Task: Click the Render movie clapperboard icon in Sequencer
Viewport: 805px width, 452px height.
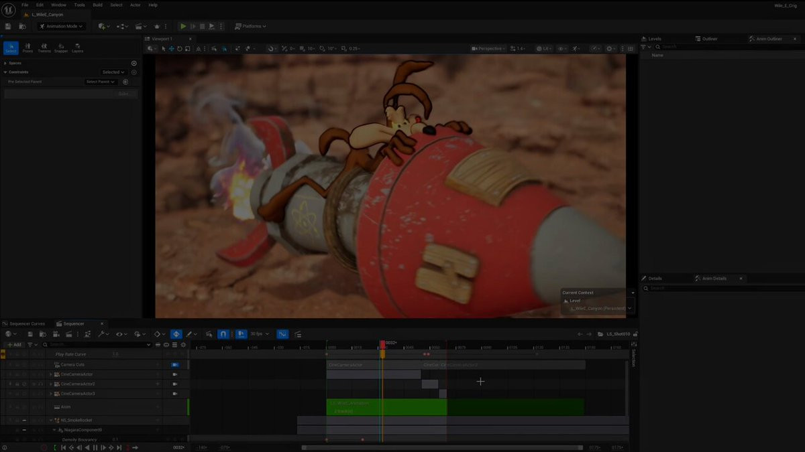Action: (x=68, y=333)
